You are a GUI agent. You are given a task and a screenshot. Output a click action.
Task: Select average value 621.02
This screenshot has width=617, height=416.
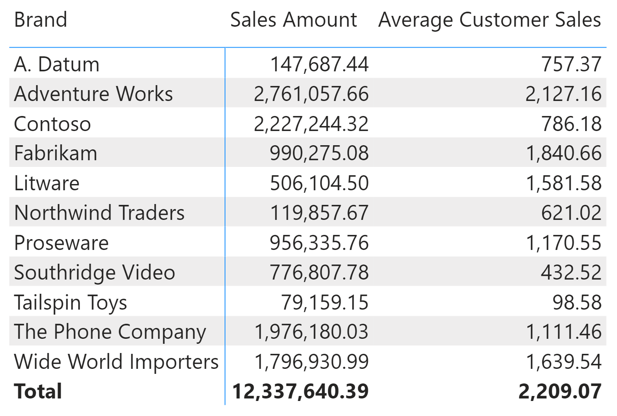tap(571, 212)
